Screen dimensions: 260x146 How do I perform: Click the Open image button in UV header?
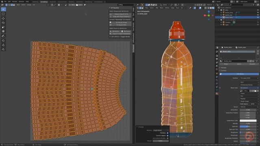(x=79, y=5)
